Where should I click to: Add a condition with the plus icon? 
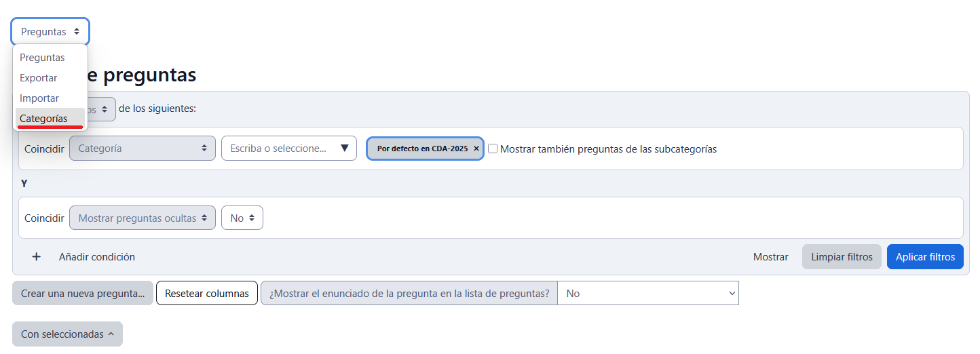click(x=37, y=257)
